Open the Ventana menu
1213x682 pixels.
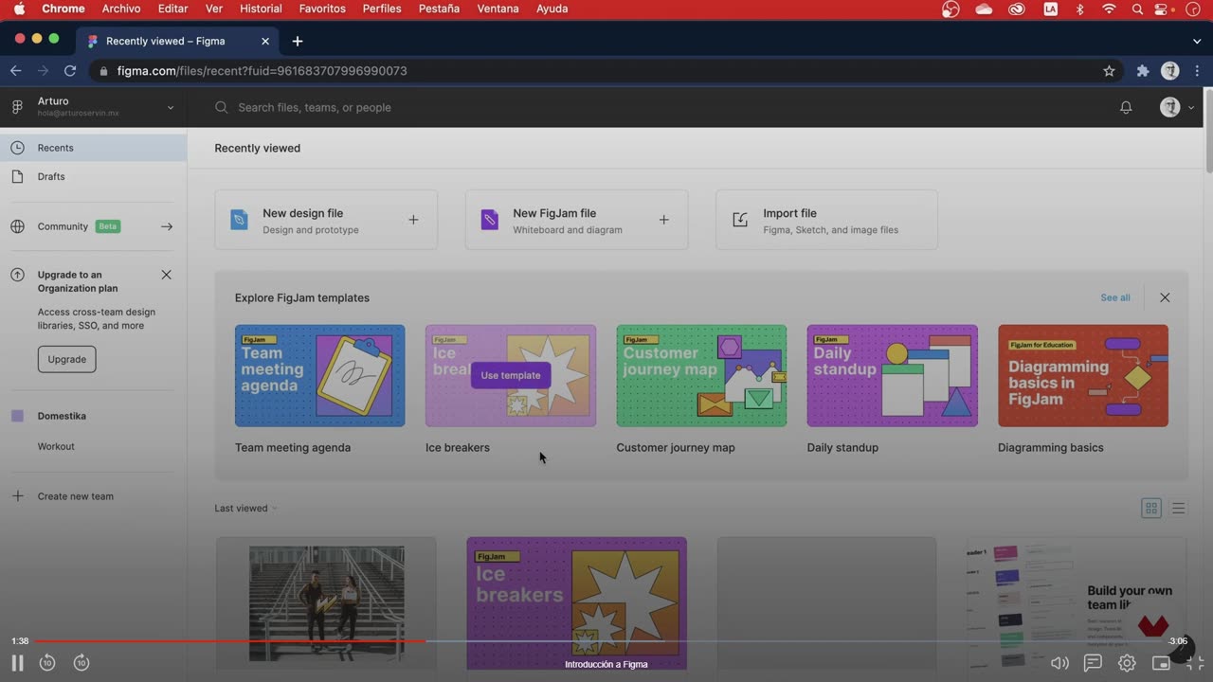click(498, 9)
